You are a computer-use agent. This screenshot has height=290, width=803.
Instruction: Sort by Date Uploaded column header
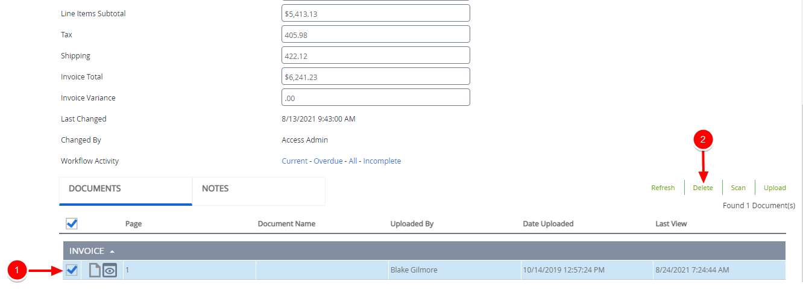(x=548, y=224)
